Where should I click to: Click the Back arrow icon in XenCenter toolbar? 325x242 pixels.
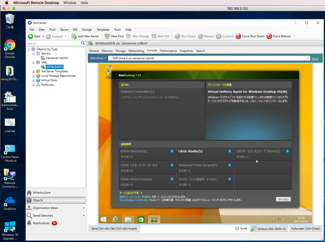pos(30,36)
